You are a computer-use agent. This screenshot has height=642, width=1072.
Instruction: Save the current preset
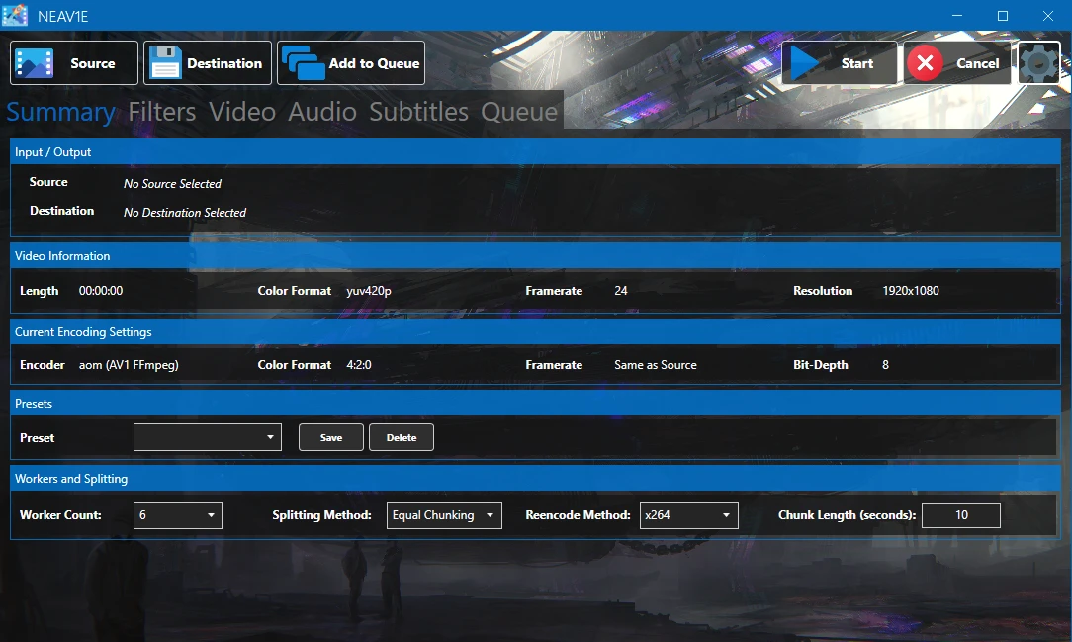pyautogui.click(x=331, y=437)
